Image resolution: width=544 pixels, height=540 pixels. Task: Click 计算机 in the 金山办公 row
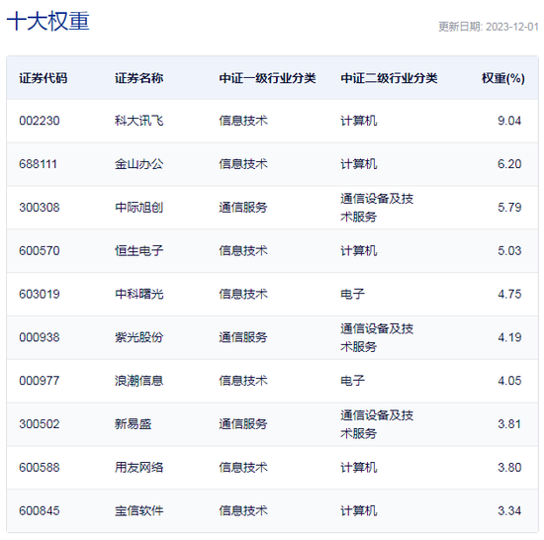click(x=358, y=164)
